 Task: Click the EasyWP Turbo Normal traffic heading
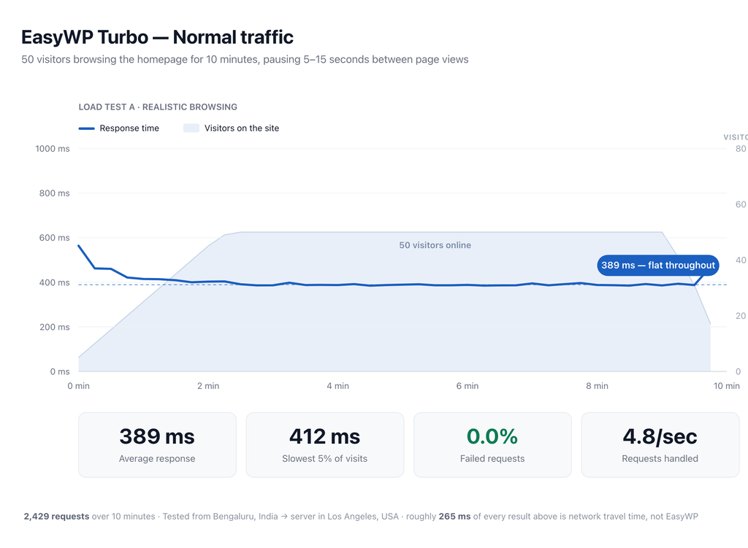point(158,37)
